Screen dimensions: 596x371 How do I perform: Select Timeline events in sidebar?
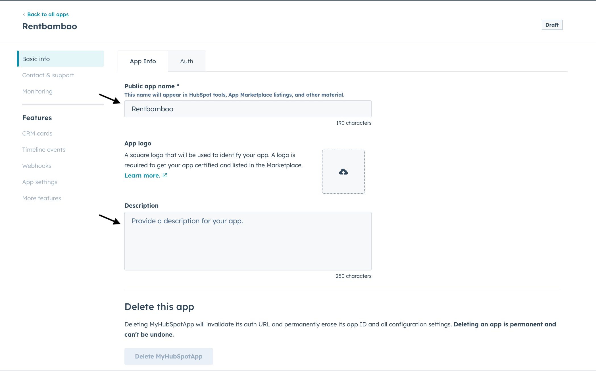[x=44, y=150]
